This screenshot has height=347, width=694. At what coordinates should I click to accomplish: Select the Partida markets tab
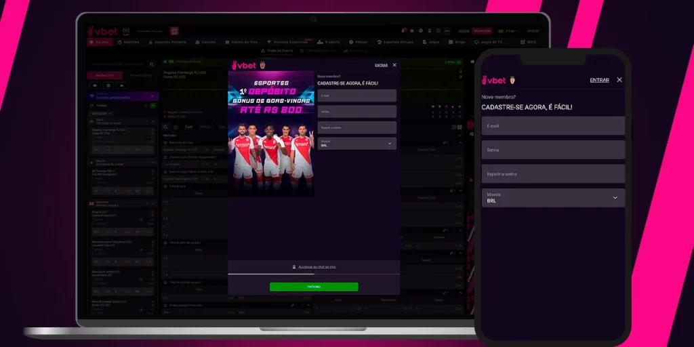205,127
